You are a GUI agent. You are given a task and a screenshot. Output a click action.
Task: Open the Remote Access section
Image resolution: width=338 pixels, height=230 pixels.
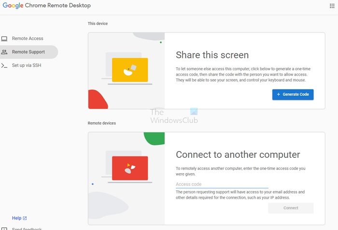(x=28, y=38)
